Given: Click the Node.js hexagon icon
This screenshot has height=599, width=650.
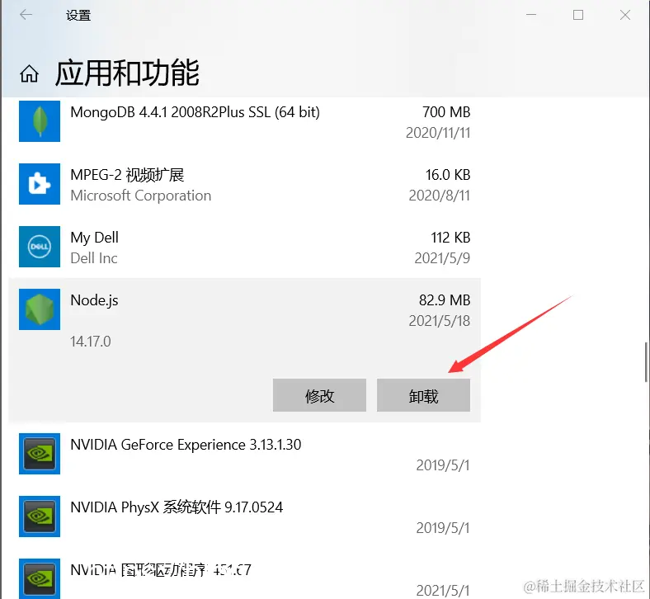Looking at the screenshot, I should point(40,309).
